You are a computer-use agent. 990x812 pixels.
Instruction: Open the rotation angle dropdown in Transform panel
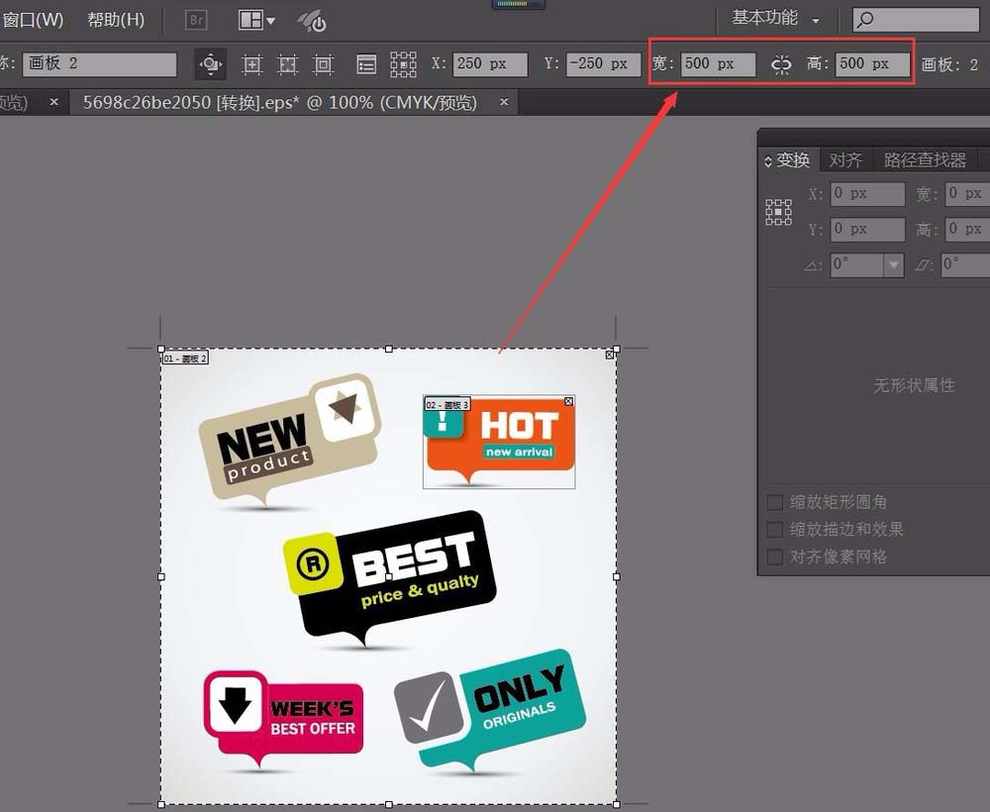(x=894, y=264)
